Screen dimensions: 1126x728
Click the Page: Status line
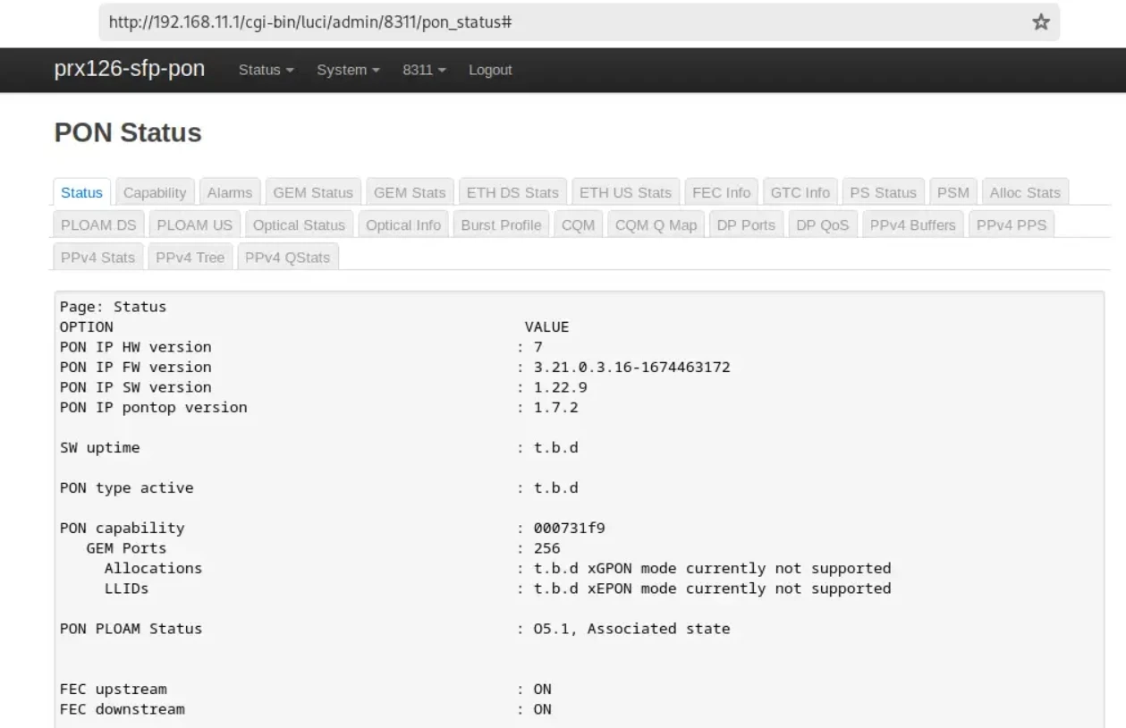[x=114, y=307]
